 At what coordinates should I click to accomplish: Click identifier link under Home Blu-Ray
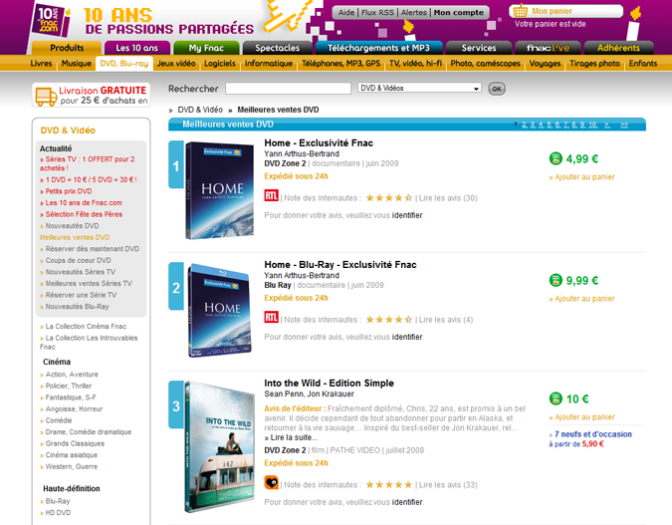(x=407, y=337)
